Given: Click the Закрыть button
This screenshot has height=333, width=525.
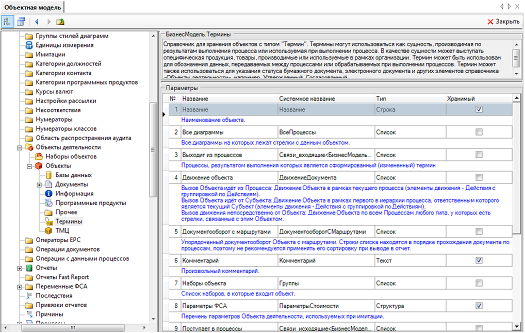Looking at the screenshot, I should pyautogui.click(x=503, y=22).
